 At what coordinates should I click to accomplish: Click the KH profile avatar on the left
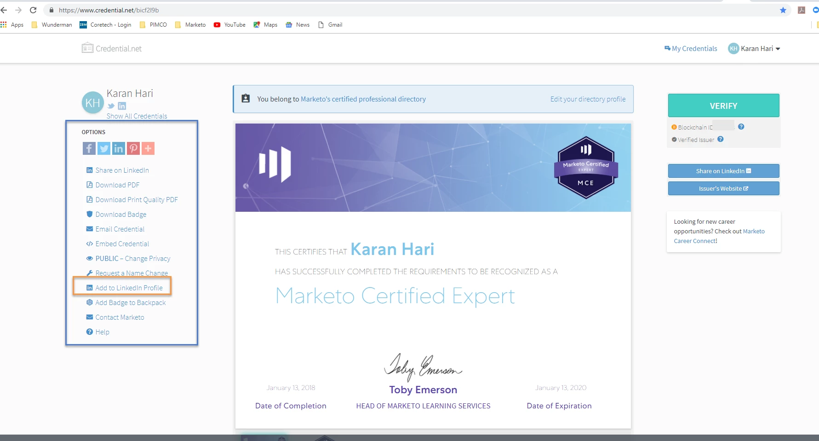(93, 103)
